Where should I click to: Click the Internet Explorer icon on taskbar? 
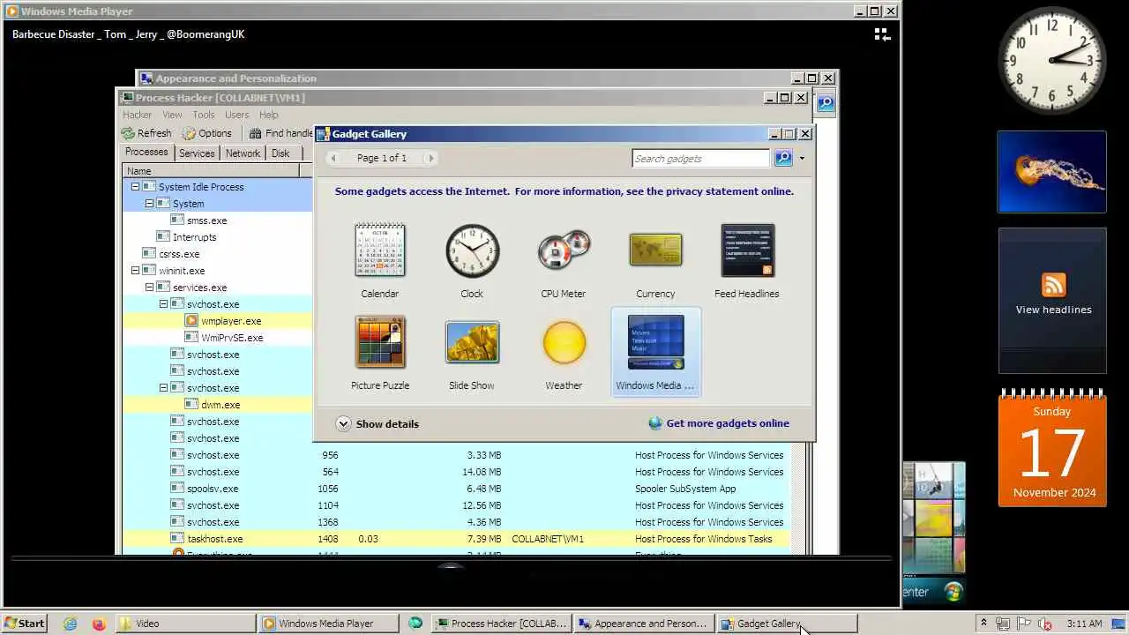click(x=70, y=624)
